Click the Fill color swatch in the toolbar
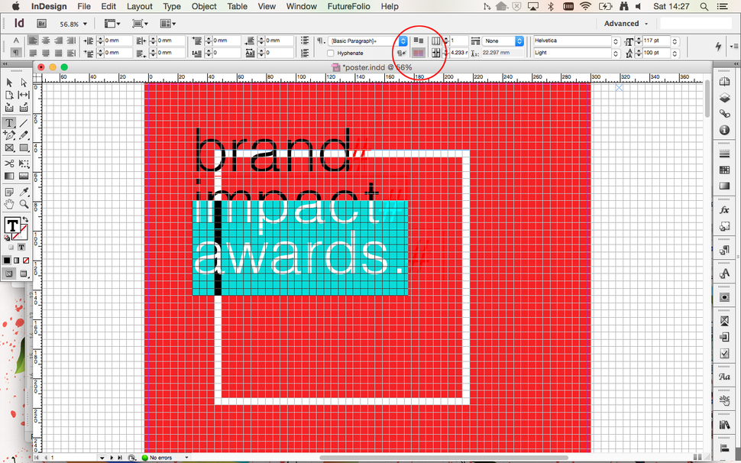 click(11, 226)
